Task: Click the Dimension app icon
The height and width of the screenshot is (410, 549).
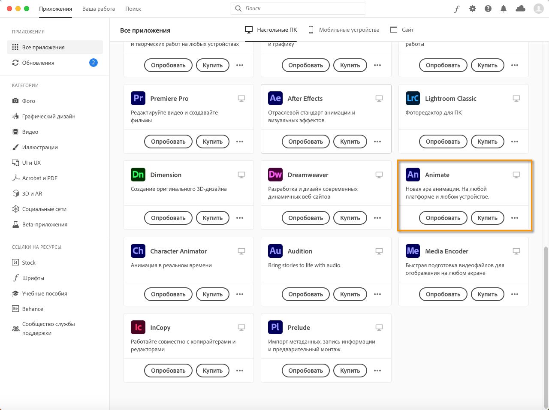Action: pos(138,175)
